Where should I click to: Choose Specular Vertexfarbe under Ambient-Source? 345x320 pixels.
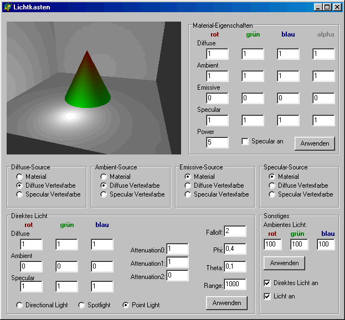click(104, 194)
